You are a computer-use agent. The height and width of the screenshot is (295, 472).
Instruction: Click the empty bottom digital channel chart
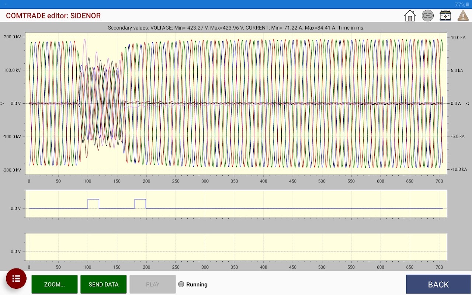click(236, 247)
